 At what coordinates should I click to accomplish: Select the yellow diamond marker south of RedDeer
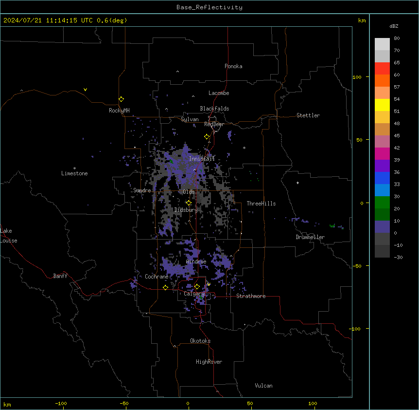pyautogui.click(x=207, y=137)
